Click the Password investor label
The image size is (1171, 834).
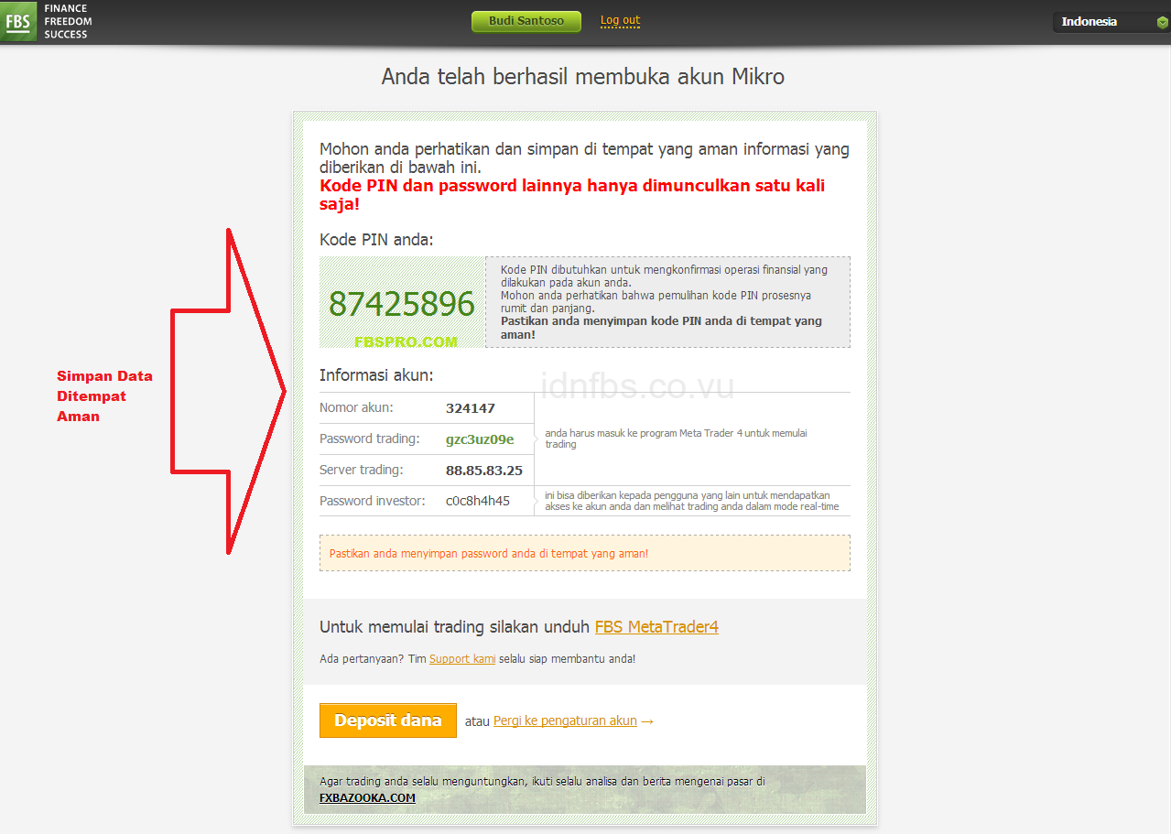[373, 502]
